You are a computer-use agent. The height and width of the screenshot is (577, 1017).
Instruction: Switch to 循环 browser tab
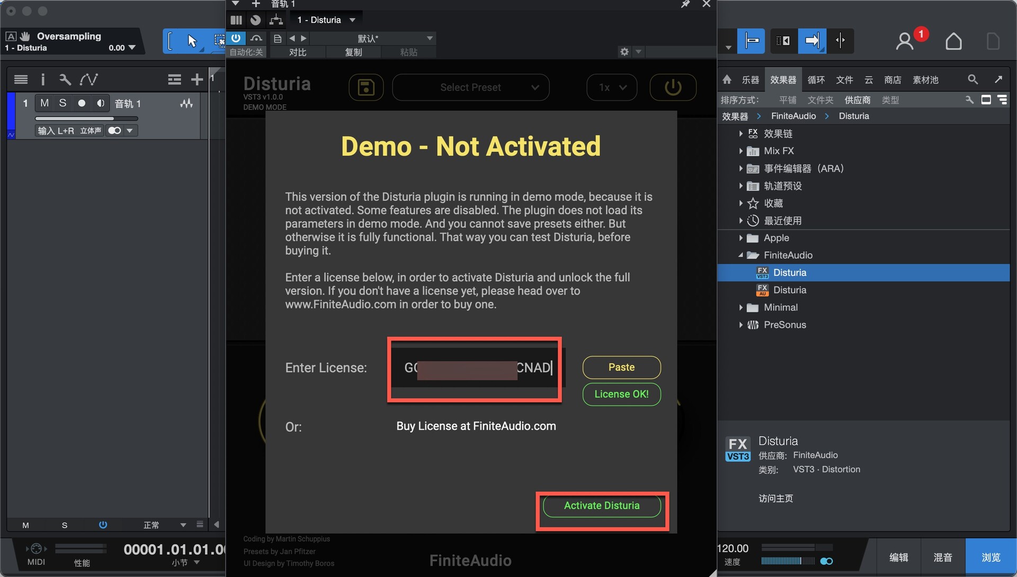(816, 79)
